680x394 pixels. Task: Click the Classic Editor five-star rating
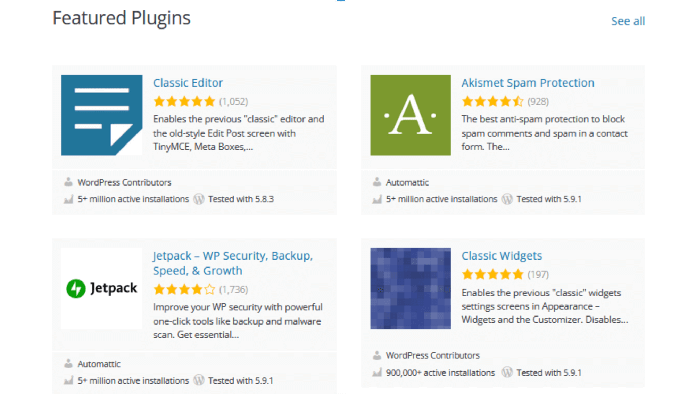click(x=184, y=101)
